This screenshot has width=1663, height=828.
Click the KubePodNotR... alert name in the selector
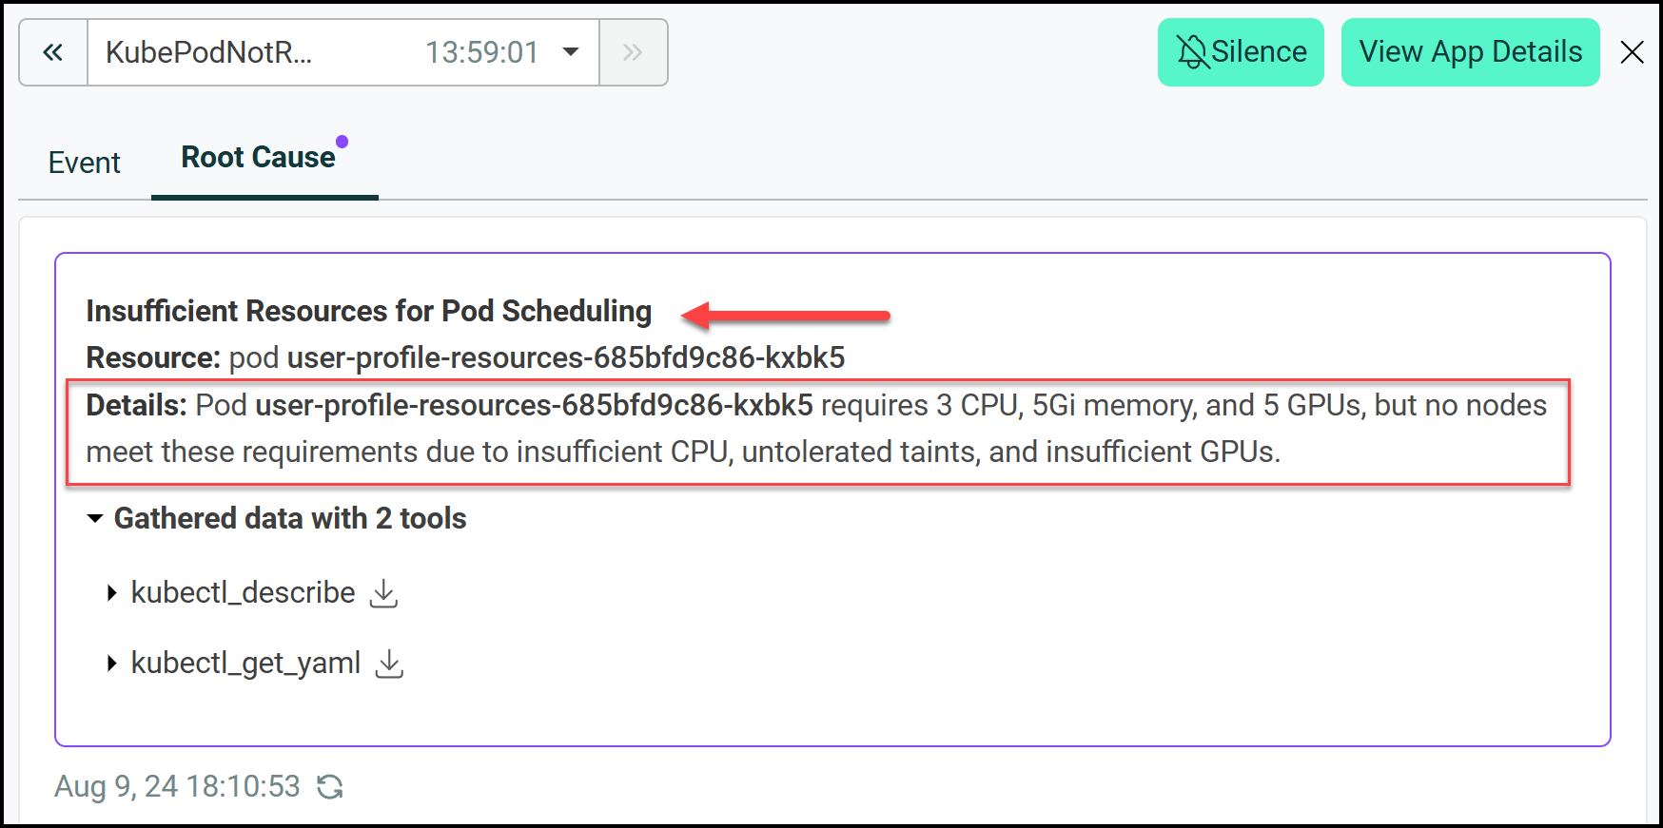pos(208,52)
